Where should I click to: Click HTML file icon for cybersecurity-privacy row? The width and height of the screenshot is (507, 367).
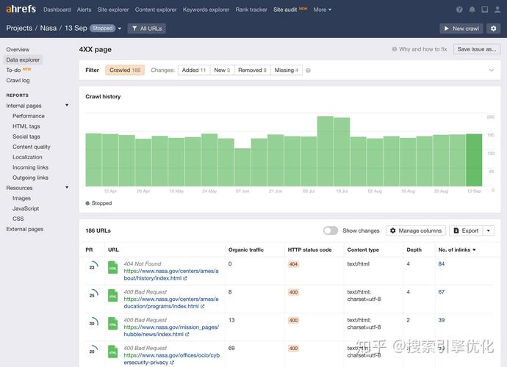pyautogui.click(x=113, y=352)
